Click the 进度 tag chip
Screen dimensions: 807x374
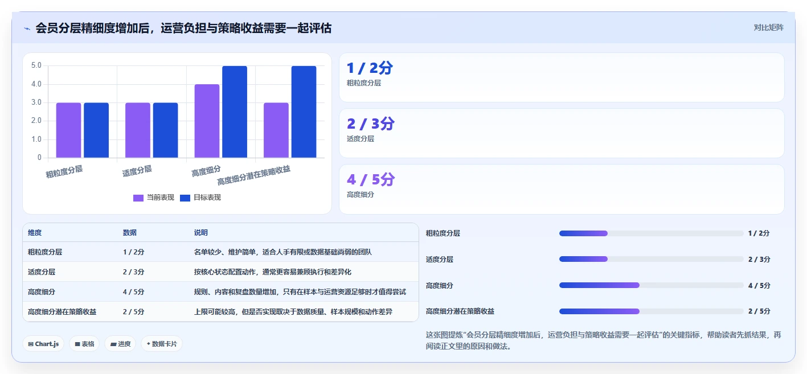coord(120,344)
